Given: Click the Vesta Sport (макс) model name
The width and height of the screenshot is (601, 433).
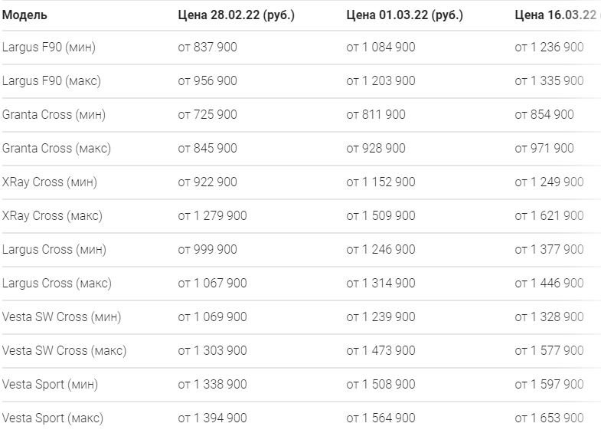Looking at the screenshot, I should point(53,418).
